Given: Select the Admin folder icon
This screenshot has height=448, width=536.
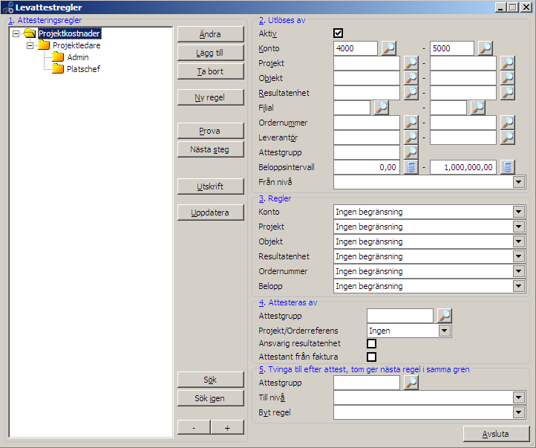Looking at the screenshot, I should (58, 57).
